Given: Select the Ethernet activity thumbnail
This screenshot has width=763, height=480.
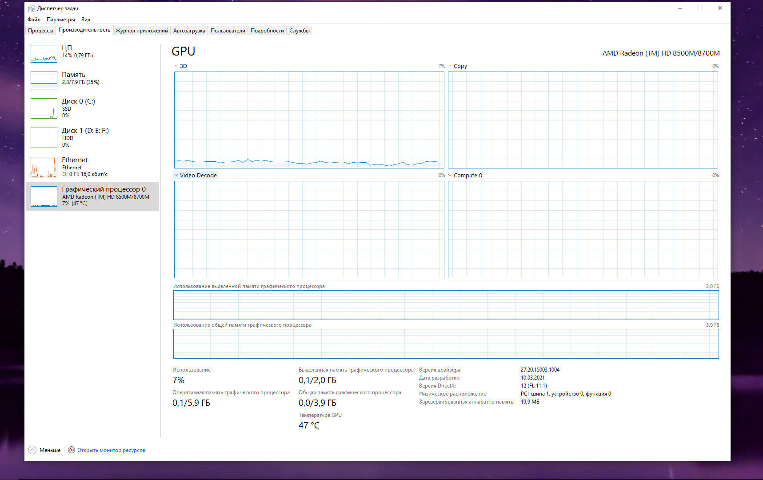Looking at the screenshot, I should (x=44, y=167).
